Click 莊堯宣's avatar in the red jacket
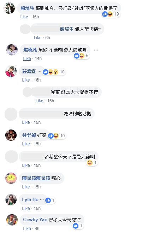This screenshot has height=241, width=142. (x=11, y=71)
